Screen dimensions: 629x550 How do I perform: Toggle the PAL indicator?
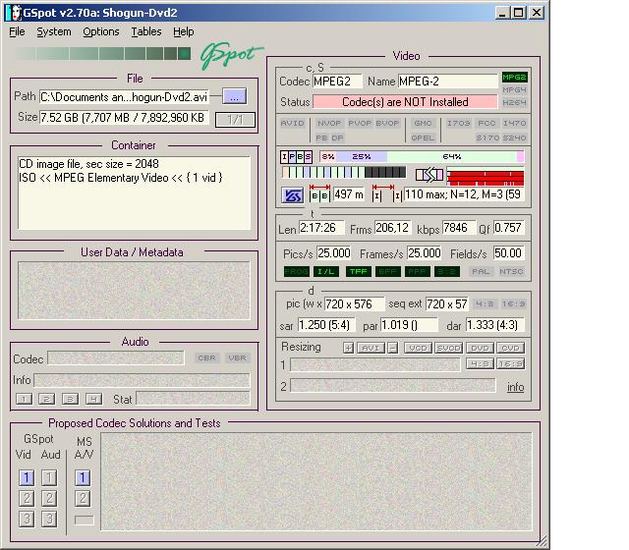[x=481, y=271]
